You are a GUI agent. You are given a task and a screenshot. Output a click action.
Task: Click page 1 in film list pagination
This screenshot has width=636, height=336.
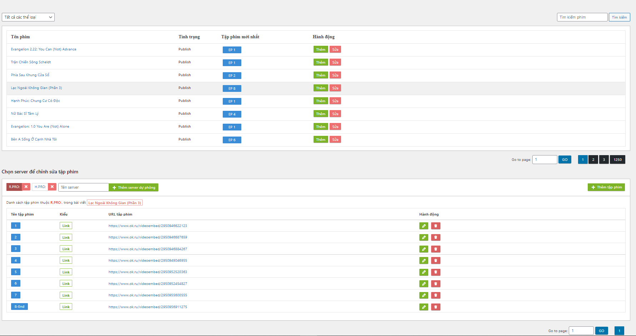tap(583, 160)
